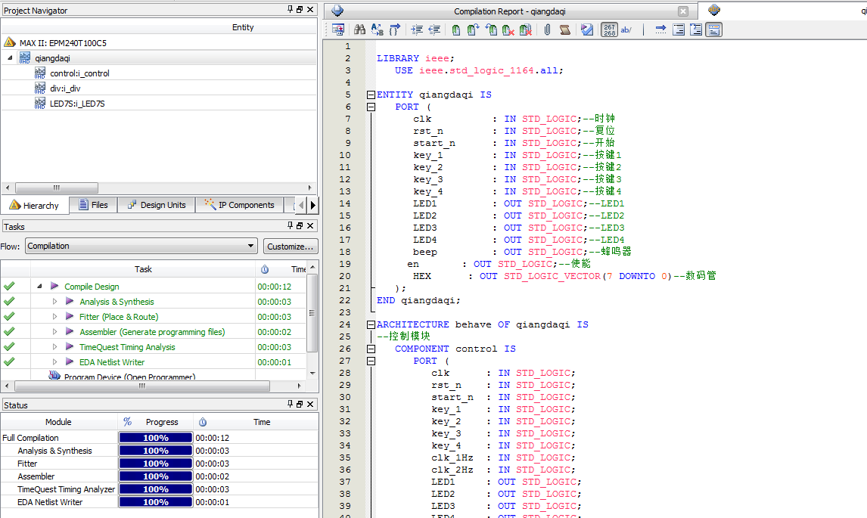The width and height of the screenshot is (867, 518).
Task: Open the Design Units tab
Action: coord(157,205)
